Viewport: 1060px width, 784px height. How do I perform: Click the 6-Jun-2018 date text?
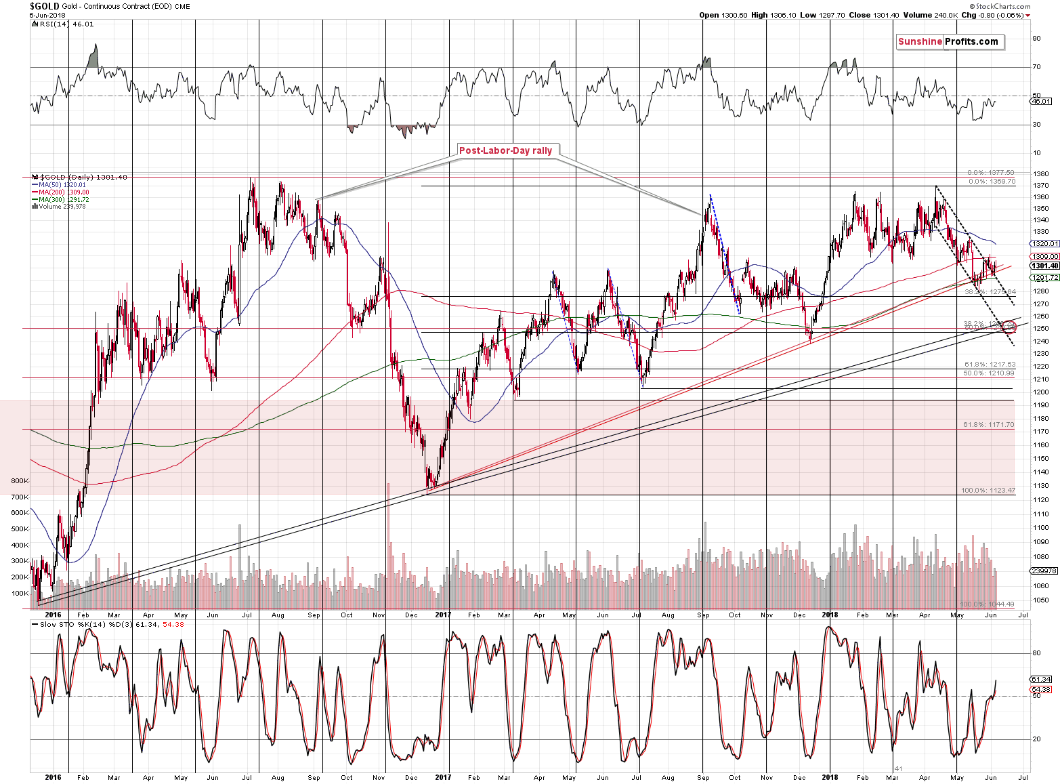coord(47,15)
